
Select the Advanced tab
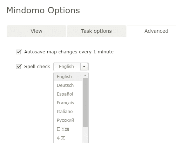coord(151,31)
